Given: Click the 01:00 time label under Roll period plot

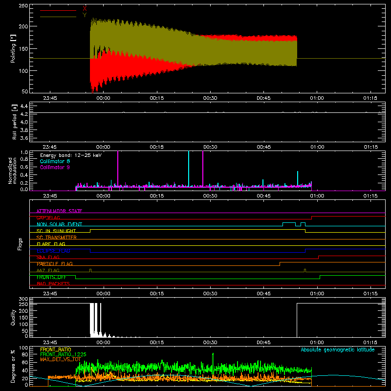Looking at the screenshot, I should 317,147.
